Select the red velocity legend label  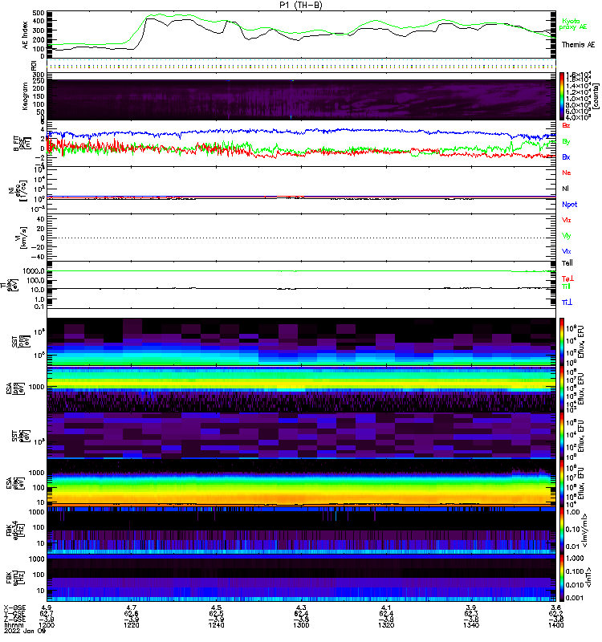[x=567, y=220]
